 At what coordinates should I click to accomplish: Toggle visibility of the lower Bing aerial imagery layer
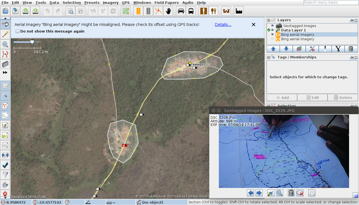pyautogui.click(x=272, y=39)
